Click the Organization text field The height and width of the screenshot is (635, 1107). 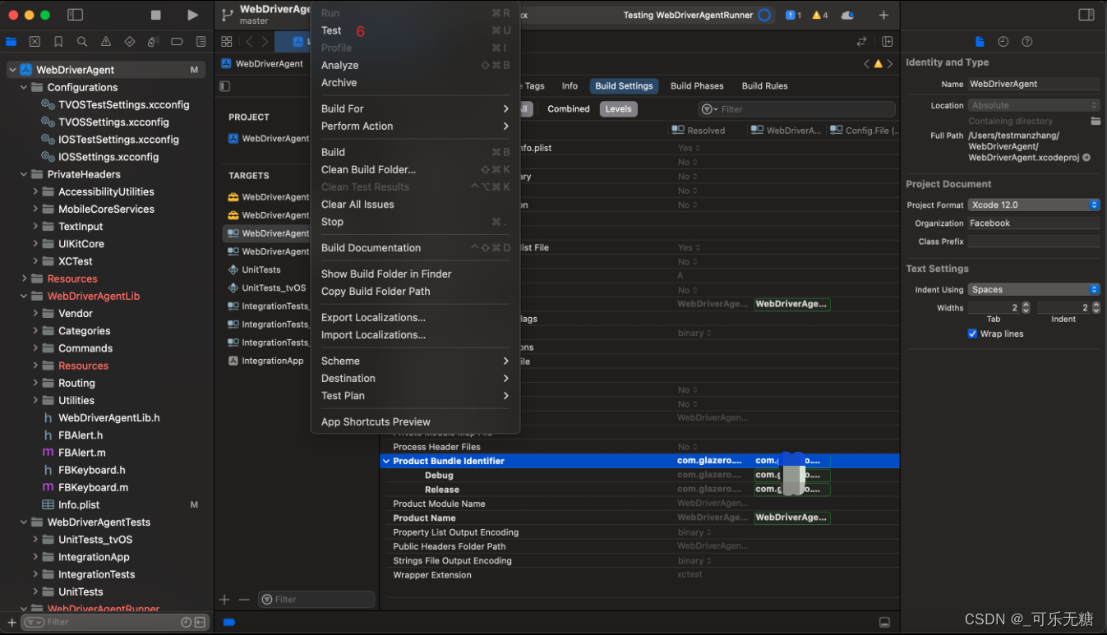pyautogui.click(x=1034, y=223)
